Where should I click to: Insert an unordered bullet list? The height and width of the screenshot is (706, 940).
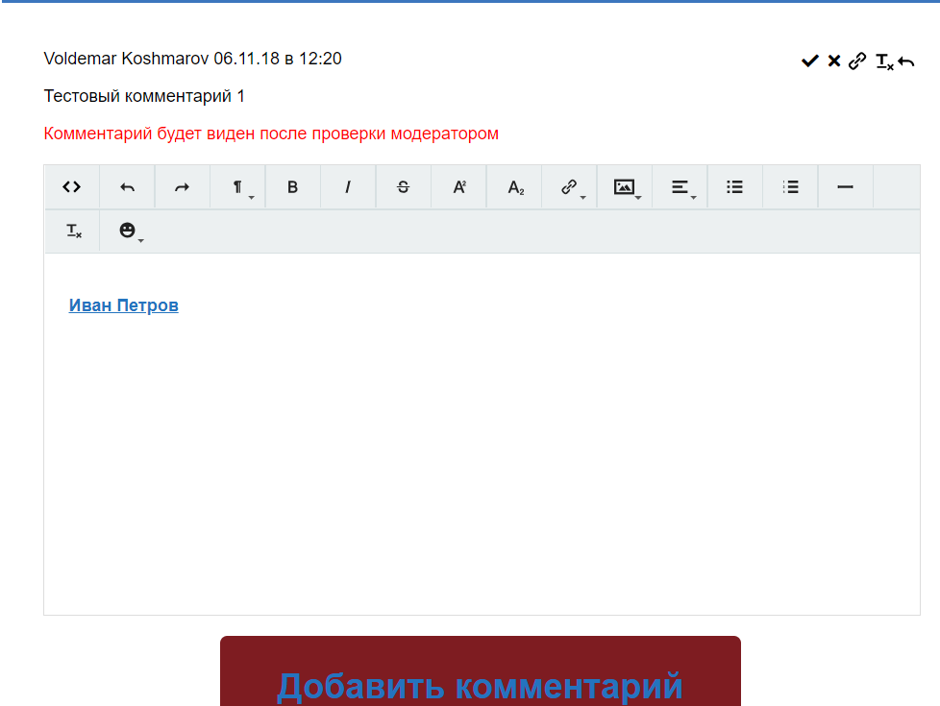click(735, 187)
